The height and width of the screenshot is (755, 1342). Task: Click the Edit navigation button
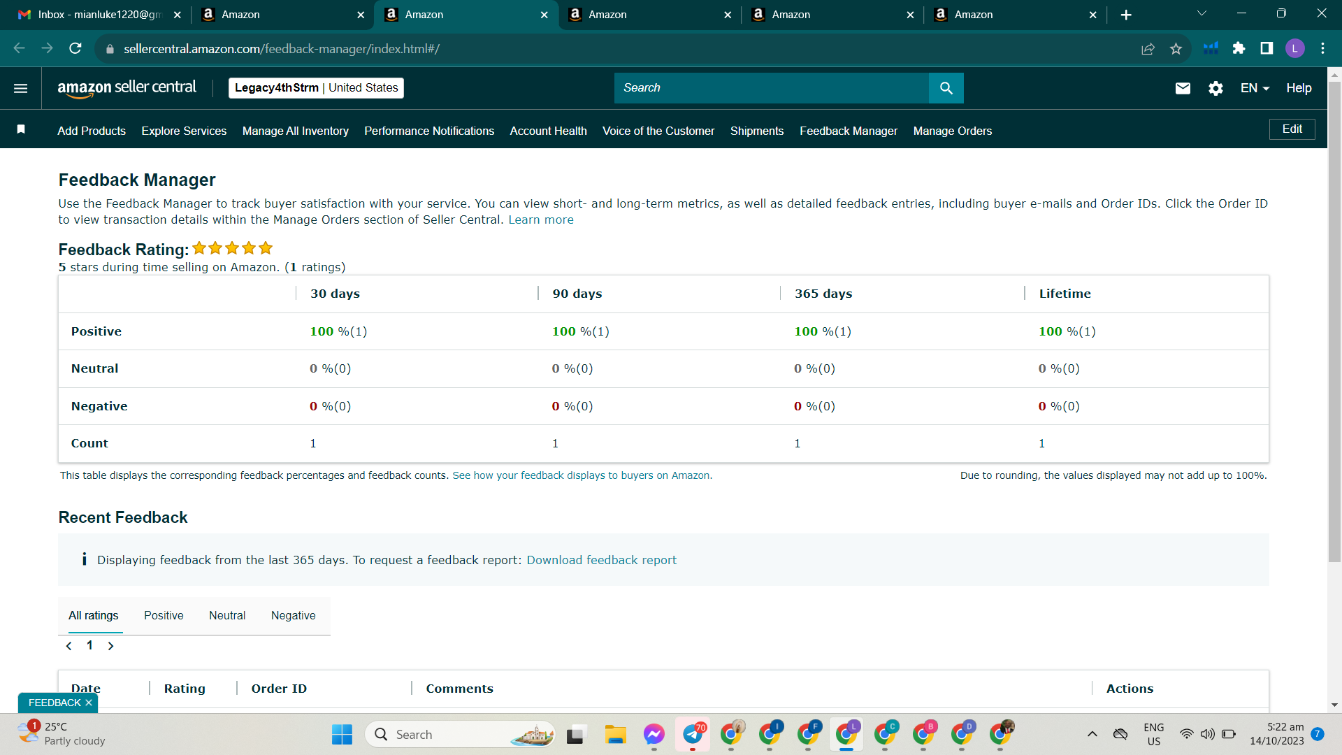pyautogui.click(x=1292, y=129)
